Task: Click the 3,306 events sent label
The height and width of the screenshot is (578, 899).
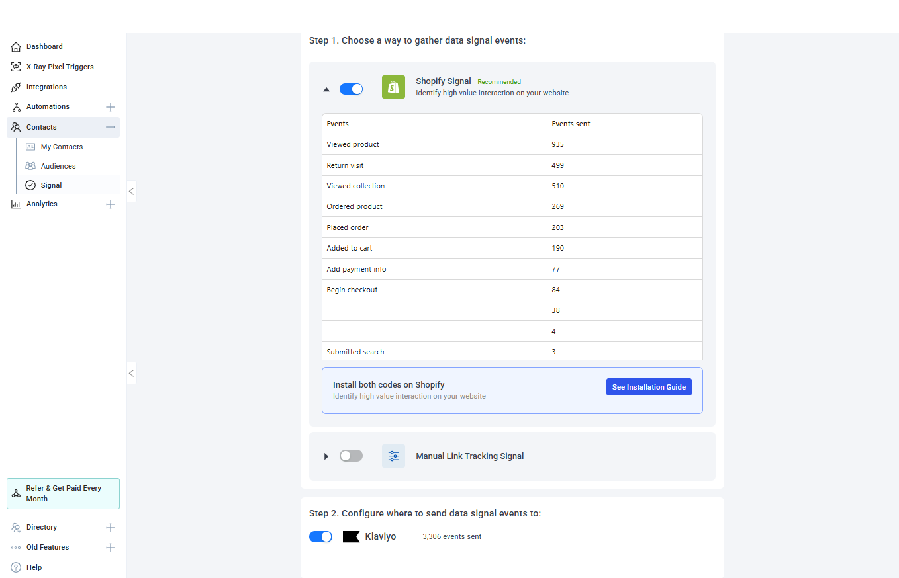Action: tap(452, 536)
